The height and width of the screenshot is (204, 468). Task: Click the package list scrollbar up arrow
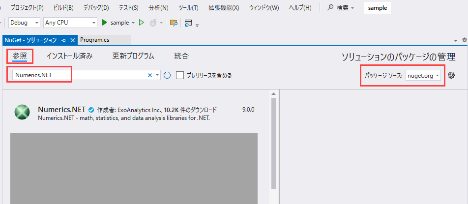pos(274,94)
